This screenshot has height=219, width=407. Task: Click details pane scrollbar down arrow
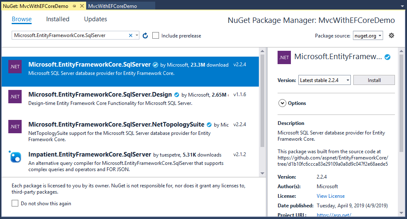(401, 213)
